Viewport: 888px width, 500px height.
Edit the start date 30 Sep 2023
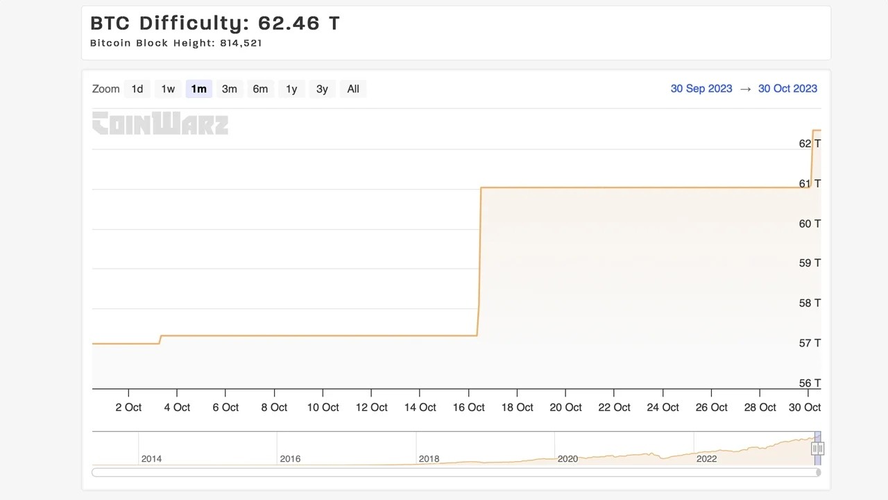pos(701,88)
